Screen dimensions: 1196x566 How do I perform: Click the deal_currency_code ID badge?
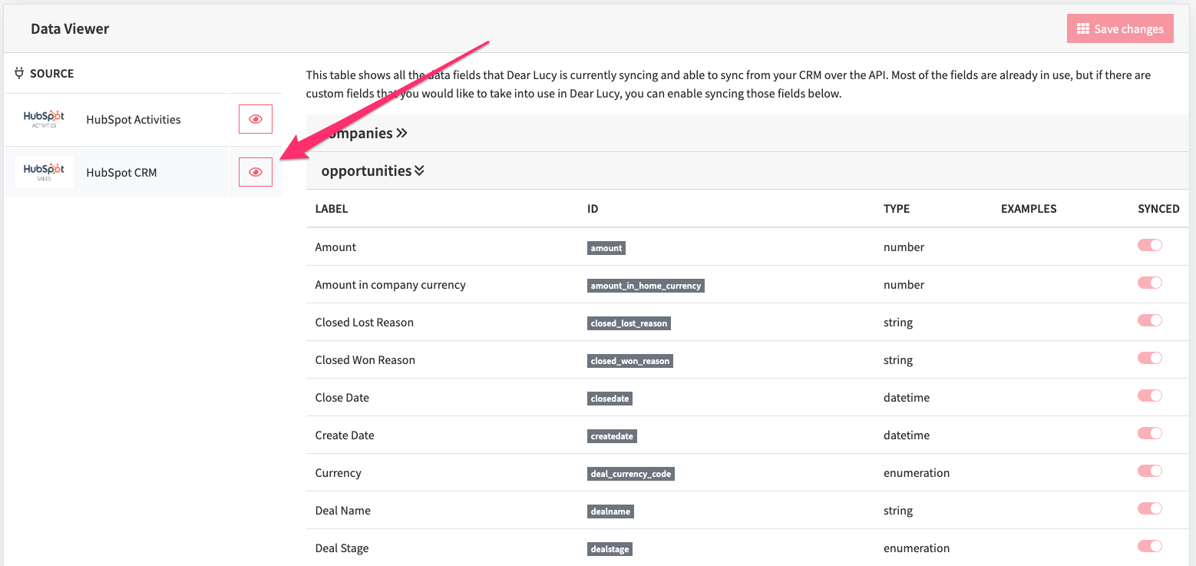click(x=631, y=474)
